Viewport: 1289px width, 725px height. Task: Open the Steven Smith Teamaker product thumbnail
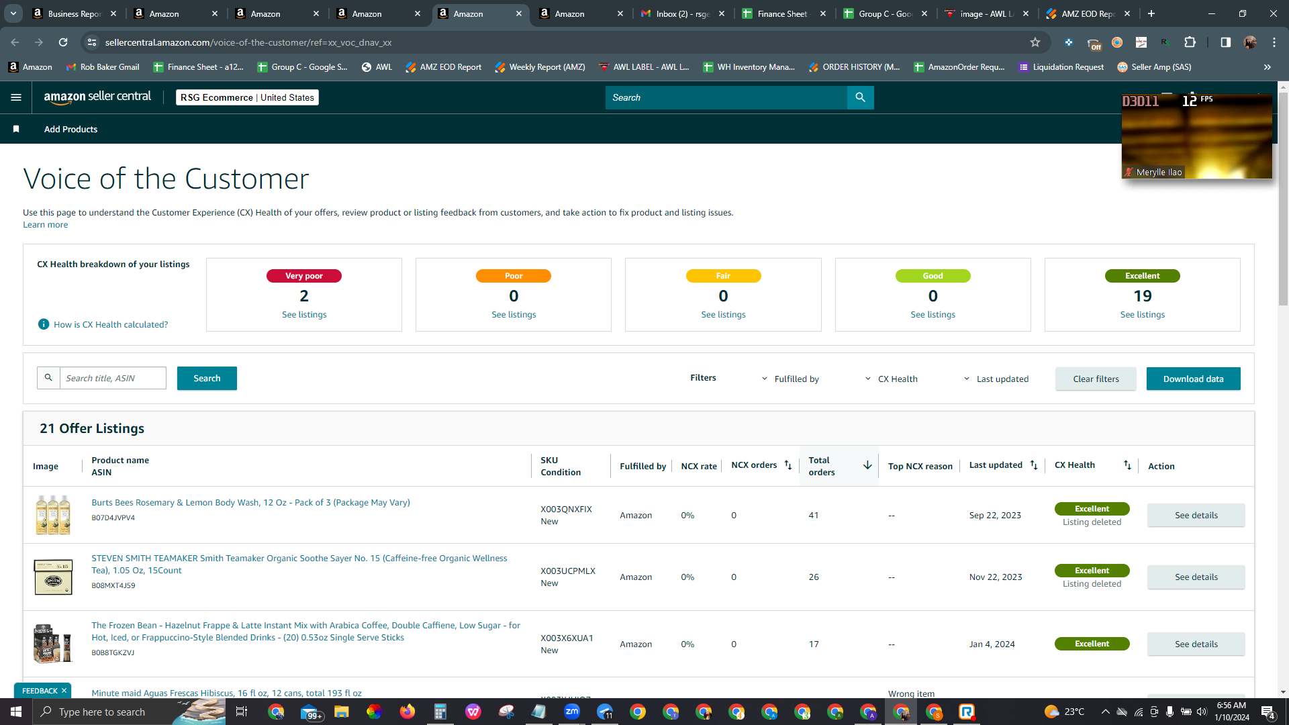point(53,577)
